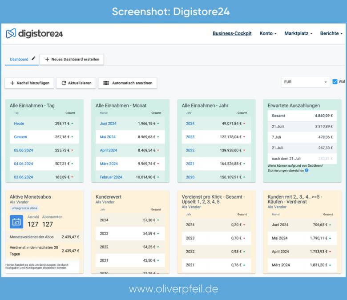Click Neues Dashboard erstellen
The width and height of the screenshot is (347, 300).
pos(72,59)
